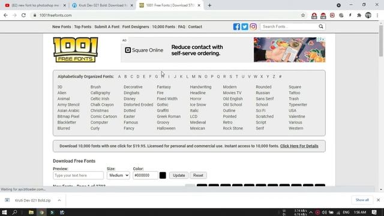Show hidden system tray icons
This screenshot has height=216, width=384.
(x=311, y=212)
